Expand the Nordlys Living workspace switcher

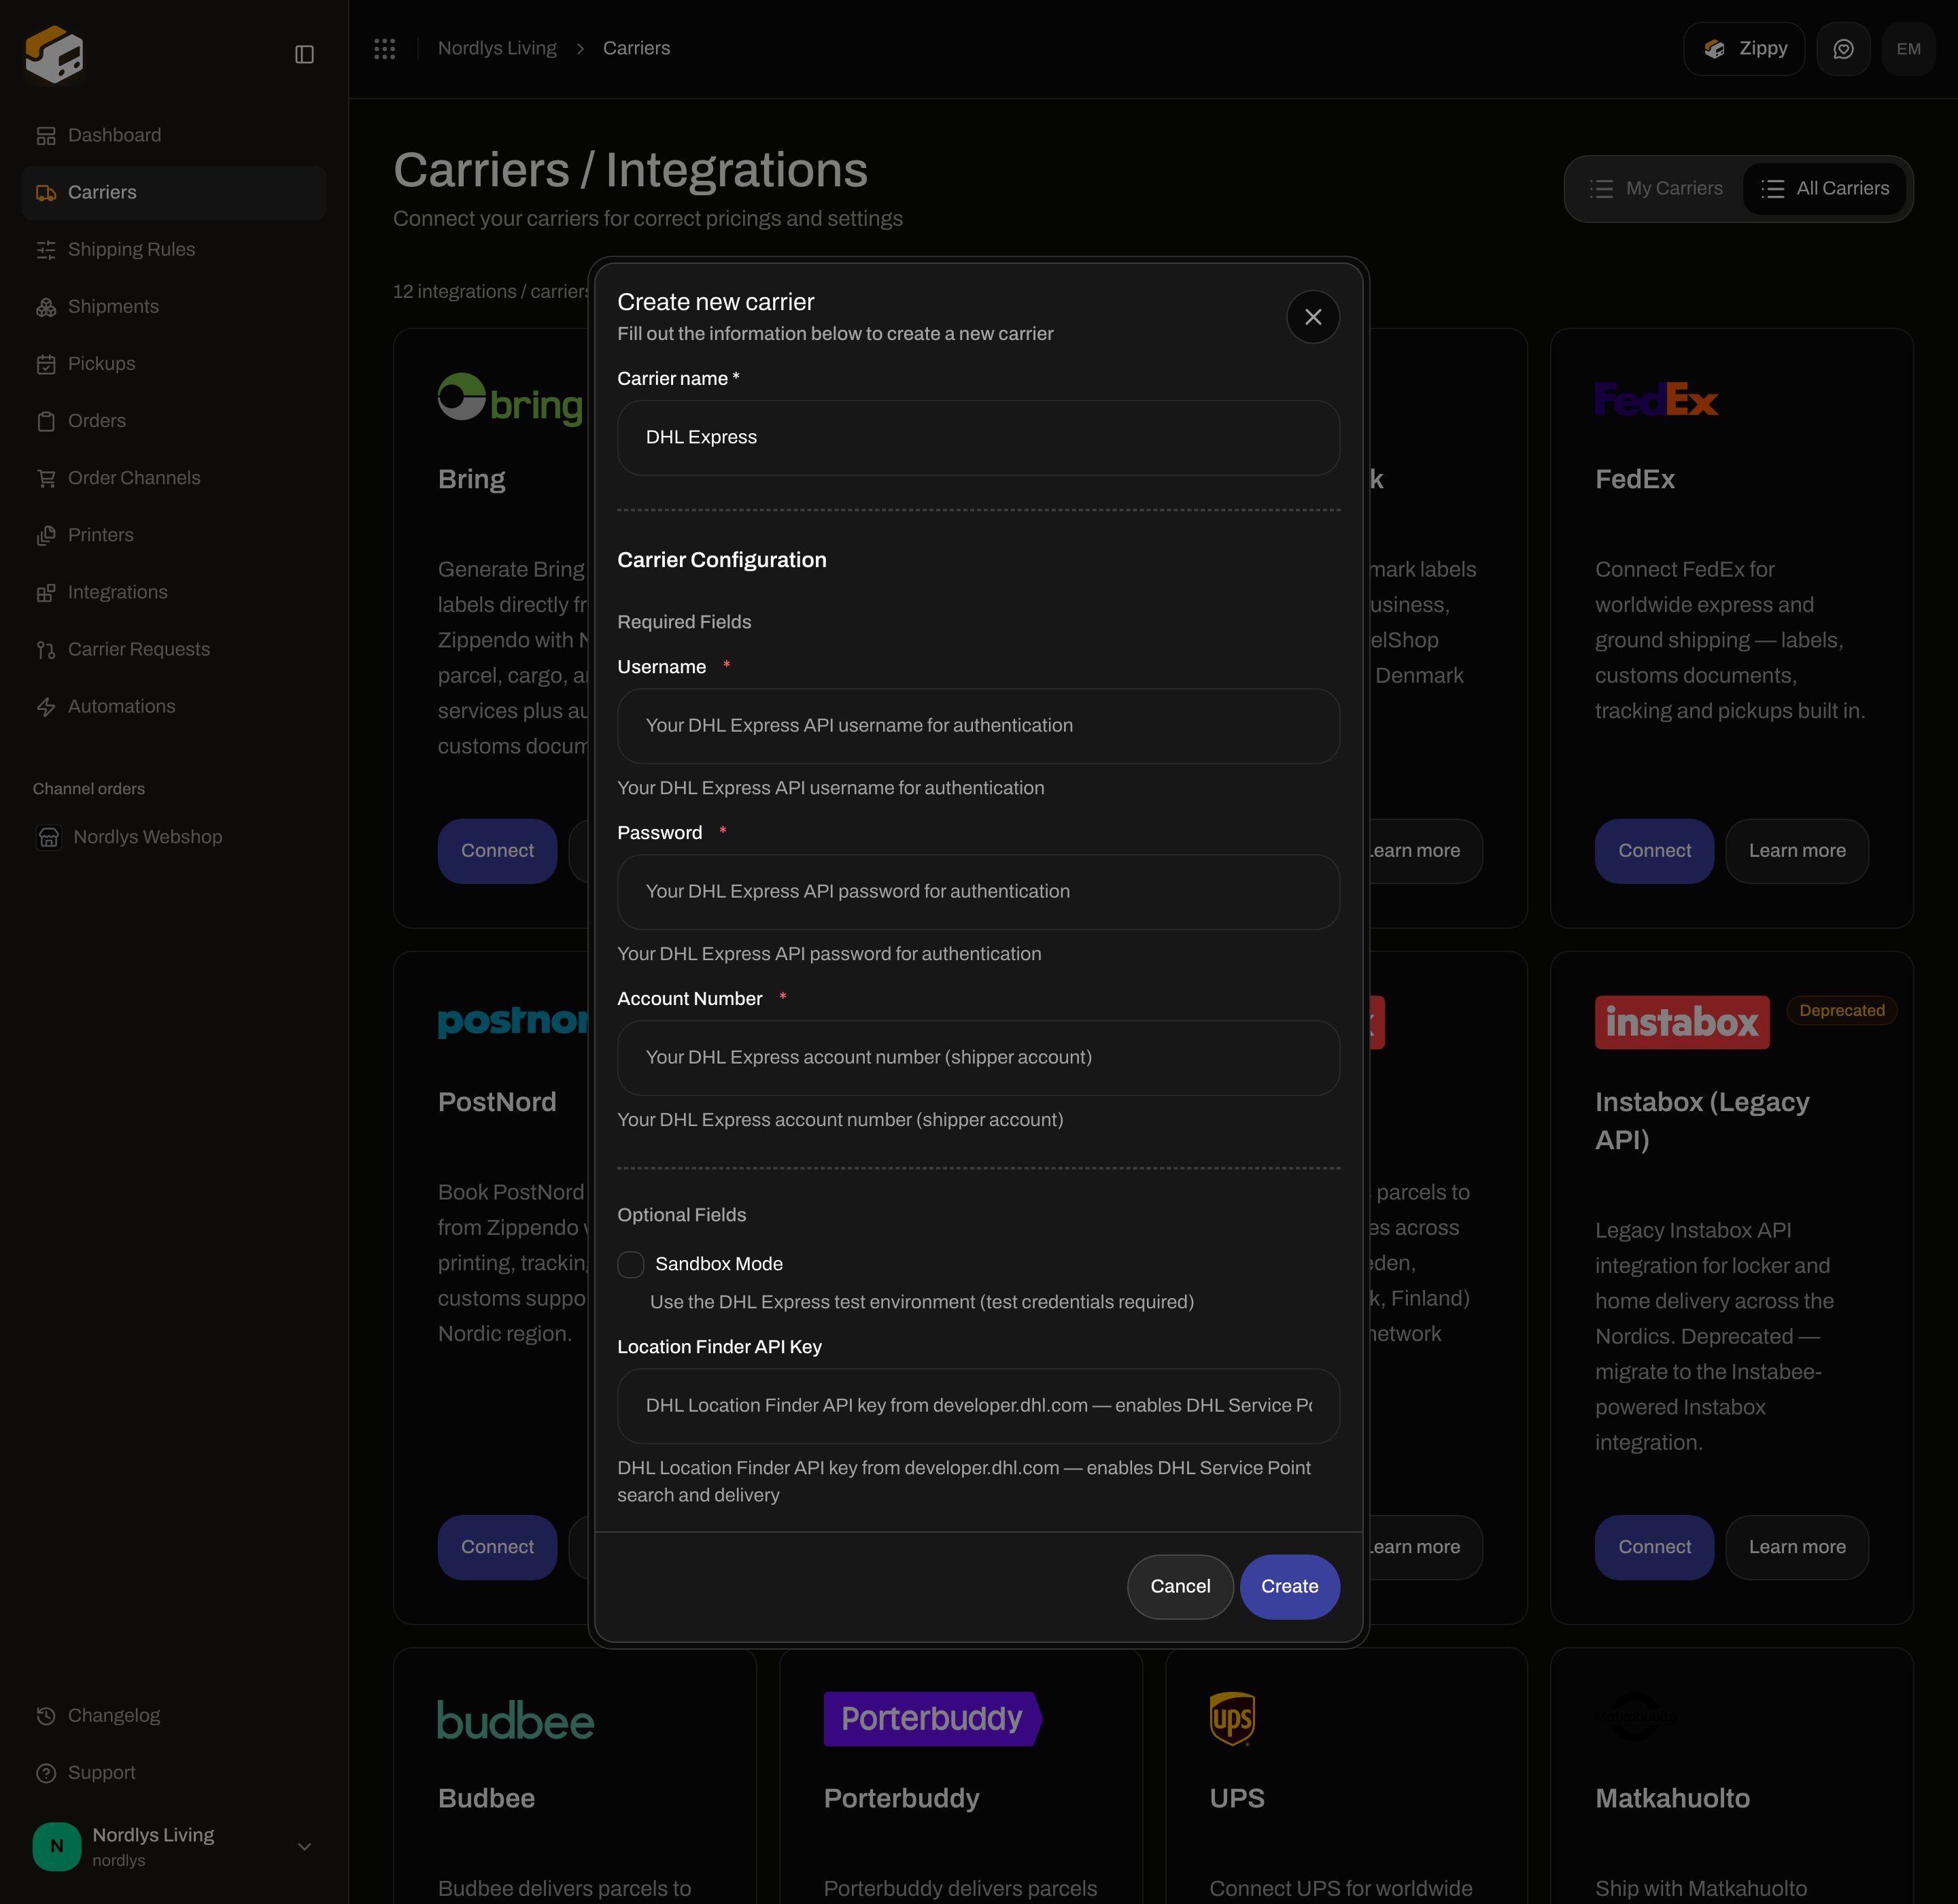point(173,1846)
